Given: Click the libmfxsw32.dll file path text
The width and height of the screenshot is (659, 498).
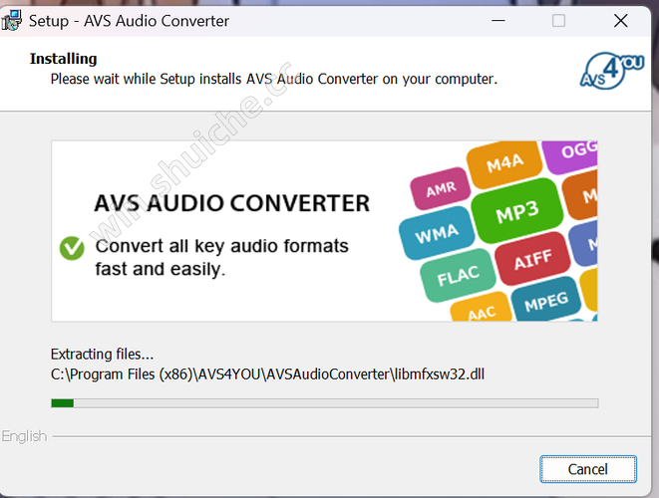Looking at the screenshot, I should (x=267, y=373).
